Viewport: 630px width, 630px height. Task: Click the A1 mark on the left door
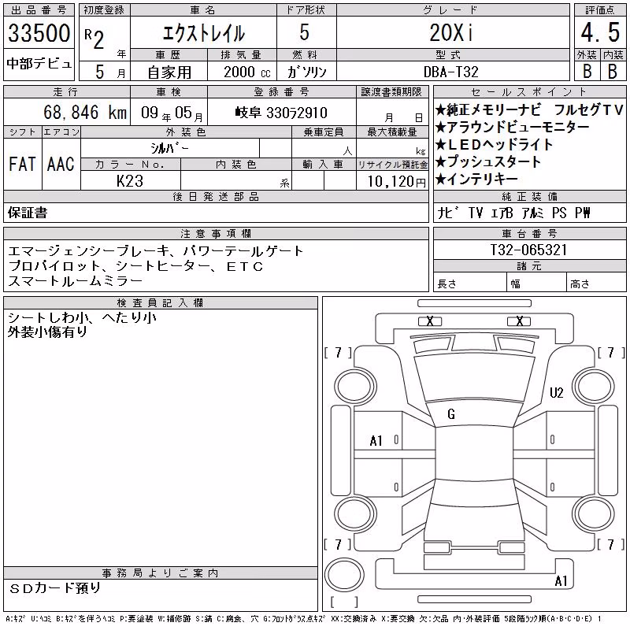[376, 441]
